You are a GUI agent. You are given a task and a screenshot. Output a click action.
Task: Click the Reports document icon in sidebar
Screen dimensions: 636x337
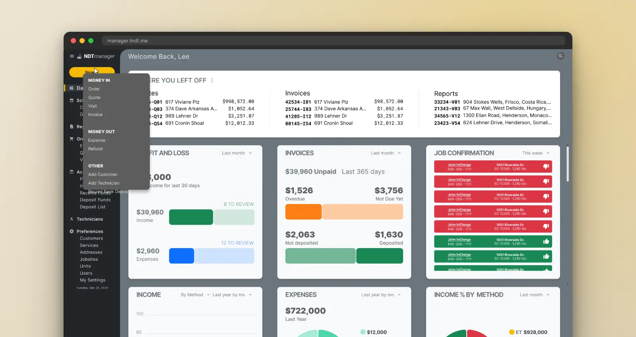[72, 127]
